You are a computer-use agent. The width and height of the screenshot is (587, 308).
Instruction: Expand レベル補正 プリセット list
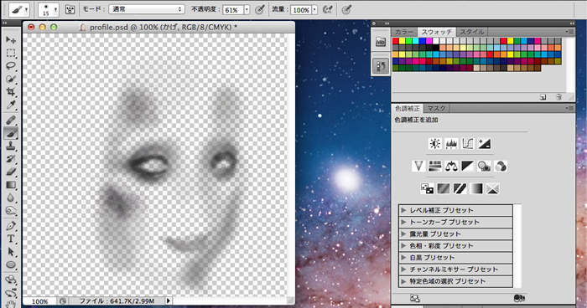point(403,210)
